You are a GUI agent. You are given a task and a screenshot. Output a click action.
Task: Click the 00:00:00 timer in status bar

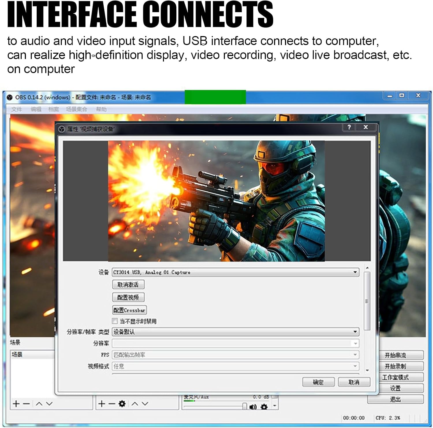354,418
